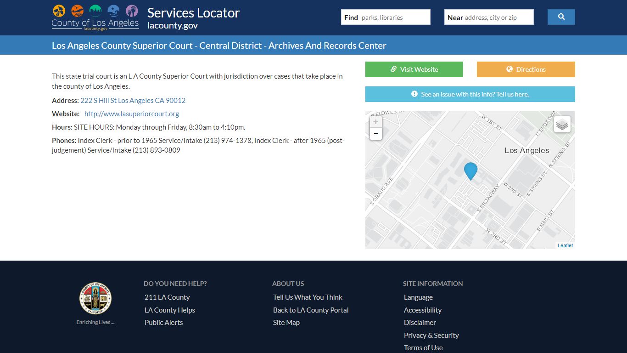Viewport: 627px width, 353px height.
Task: Click the Los Angeles map label
Action: 526,150
